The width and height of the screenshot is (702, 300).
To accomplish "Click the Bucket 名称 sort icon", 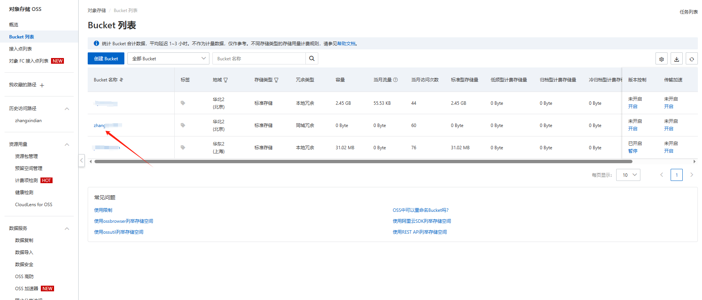I will [121, 80].
